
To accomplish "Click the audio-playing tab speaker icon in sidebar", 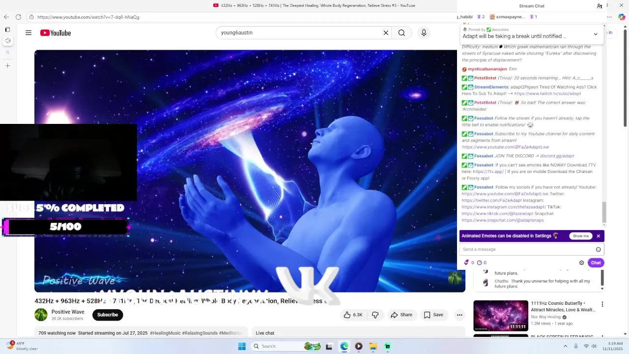I will tap(7, 41).
